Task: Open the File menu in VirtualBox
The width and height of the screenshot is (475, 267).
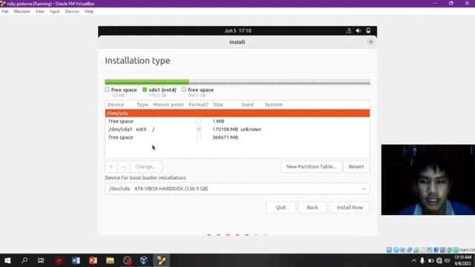Action: (5, 12)
